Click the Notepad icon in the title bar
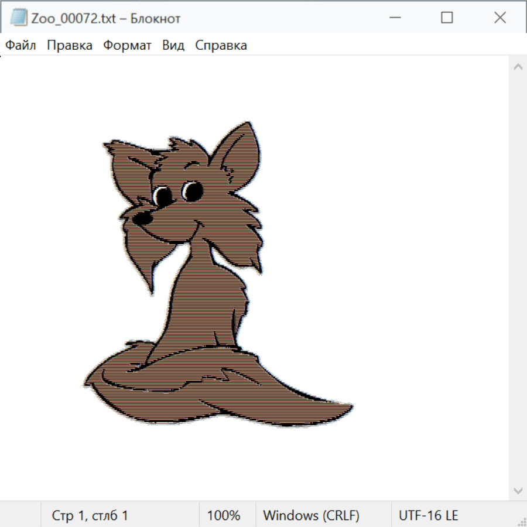527x527 pixels. click(19, 18)
